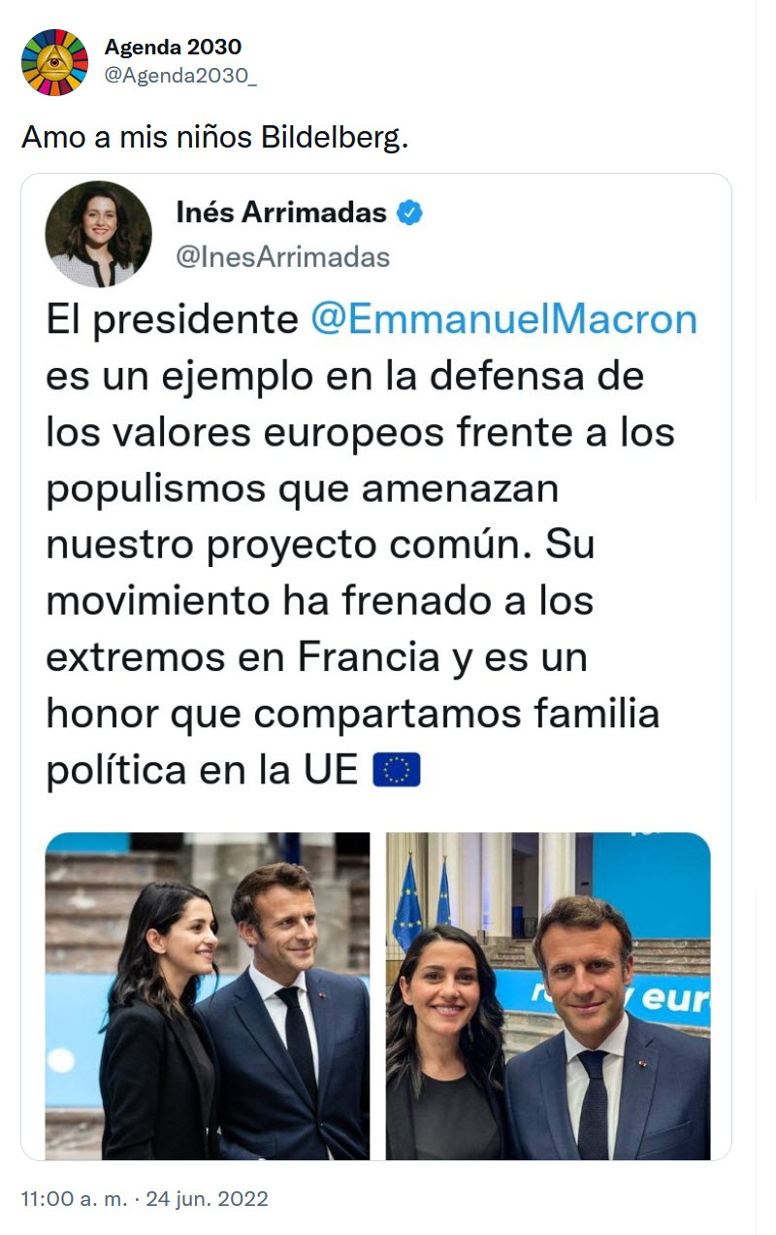Image resolution: width=776 pixels, height=1235 pixels.
Task: Open the right photo with EU flags
Action: (548, 995)
